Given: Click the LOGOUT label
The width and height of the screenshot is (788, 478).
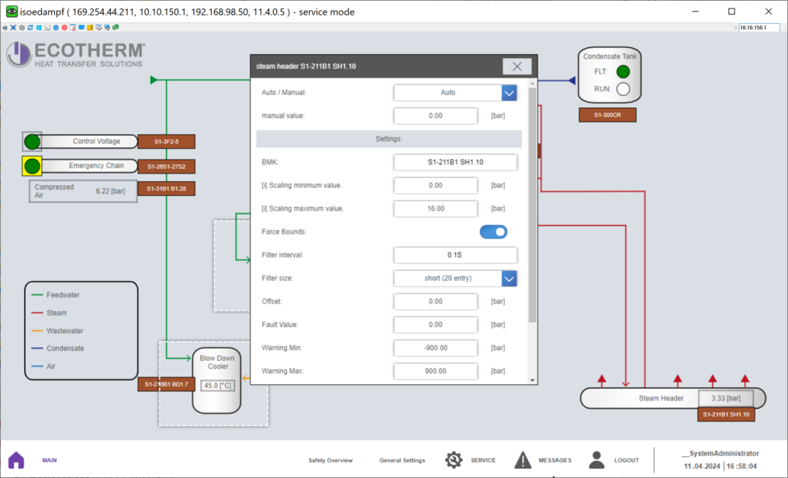Looking at the screenshot, I should 626,460.
